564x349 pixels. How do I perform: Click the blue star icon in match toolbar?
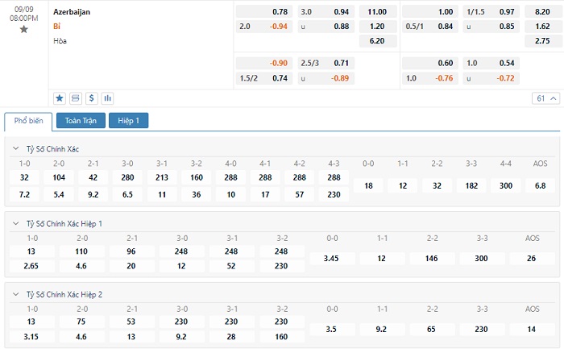pos(60,98)
